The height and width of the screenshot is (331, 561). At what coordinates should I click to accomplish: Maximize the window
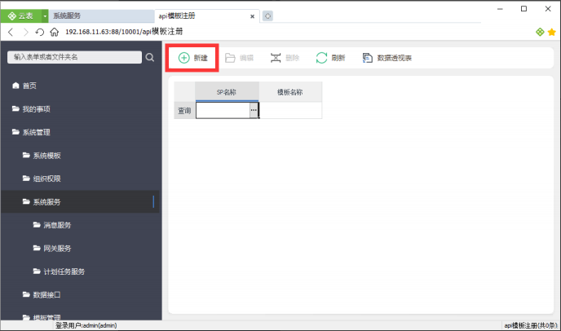point(523,9)
